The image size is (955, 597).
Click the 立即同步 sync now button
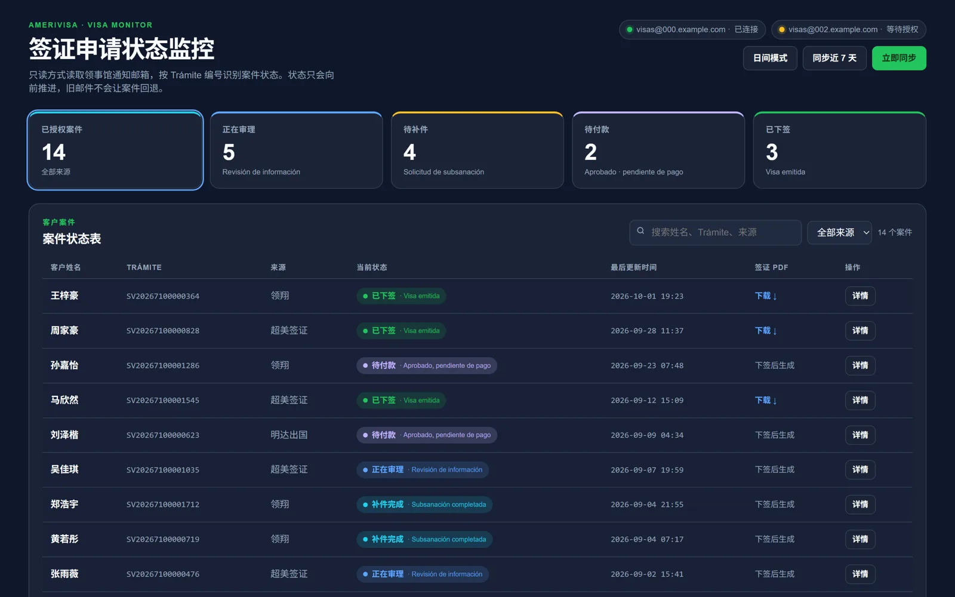[899, 58]
